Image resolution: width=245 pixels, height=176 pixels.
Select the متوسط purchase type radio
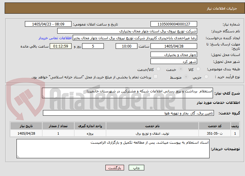pos(186,77)
